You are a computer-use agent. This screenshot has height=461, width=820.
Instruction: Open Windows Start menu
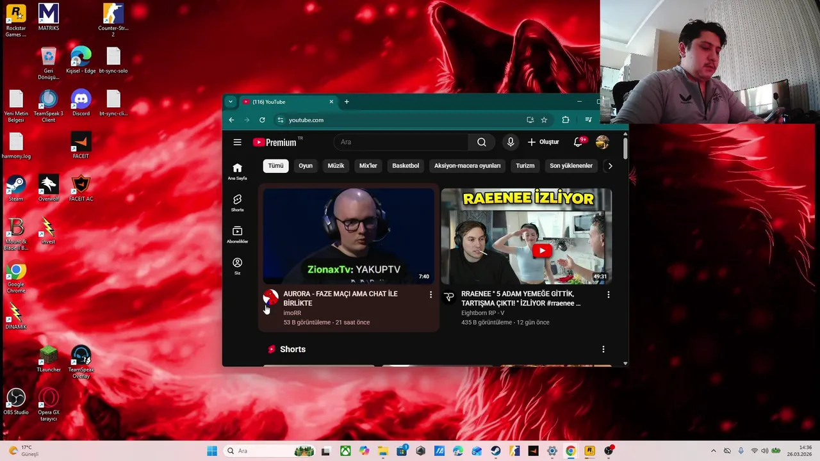click(212, 451)
